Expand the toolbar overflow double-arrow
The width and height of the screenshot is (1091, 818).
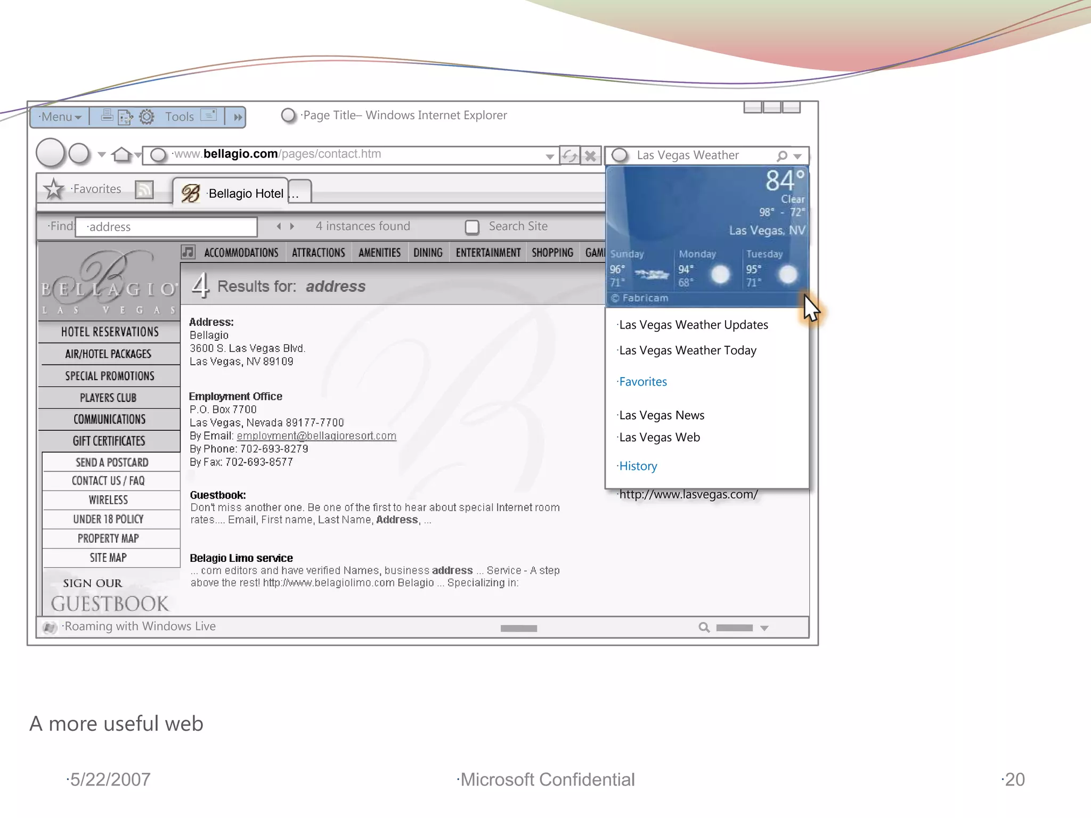[238, 117]
